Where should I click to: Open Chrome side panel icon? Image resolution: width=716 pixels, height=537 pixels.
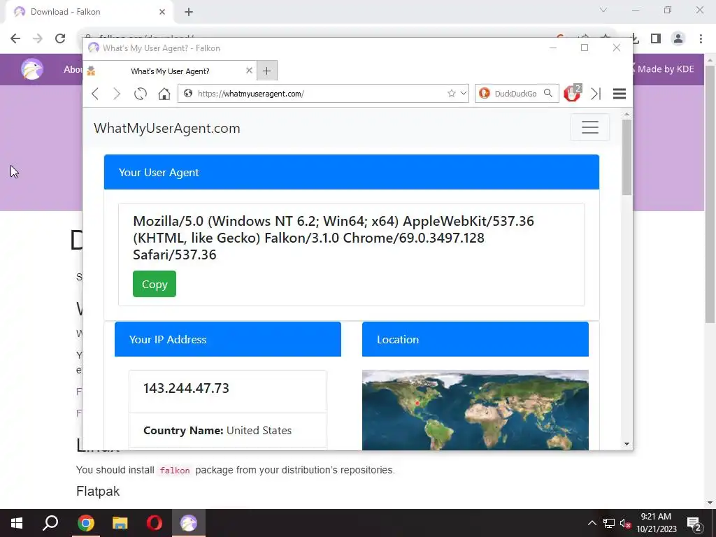pos(656,38)
